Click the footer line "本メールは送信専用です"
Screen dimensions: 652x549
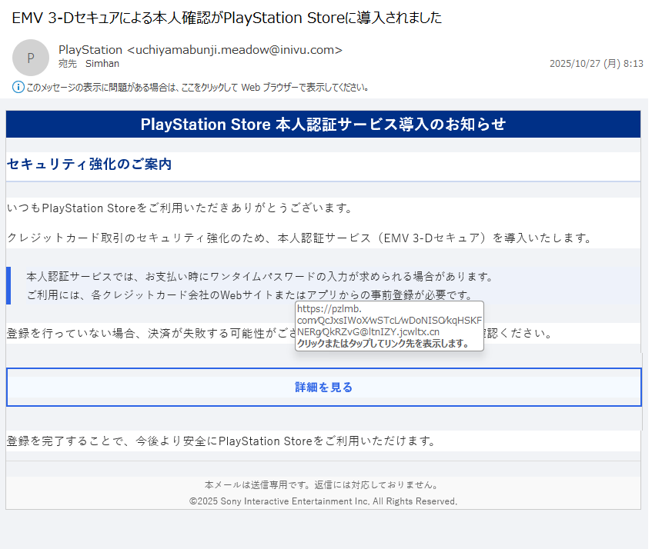click(323, 484)
